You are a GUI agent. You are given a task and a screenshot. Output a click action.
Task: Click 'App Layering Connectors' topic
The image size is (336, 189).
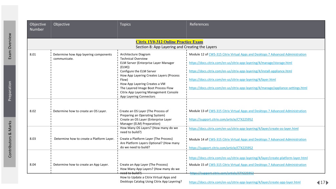point(137,97)
